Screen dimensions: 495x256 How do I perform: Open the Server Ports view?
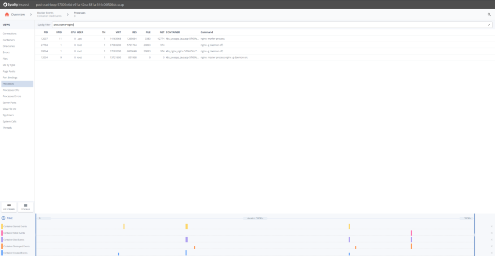tap(9, 103)
